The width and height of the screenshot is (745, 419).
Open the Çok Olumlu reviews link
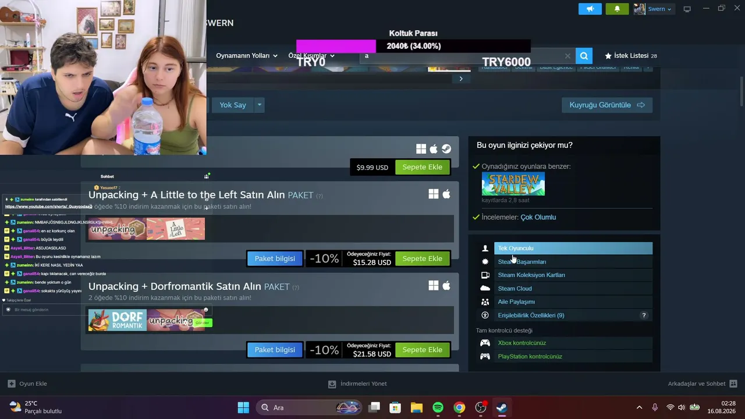coord(538,217)
